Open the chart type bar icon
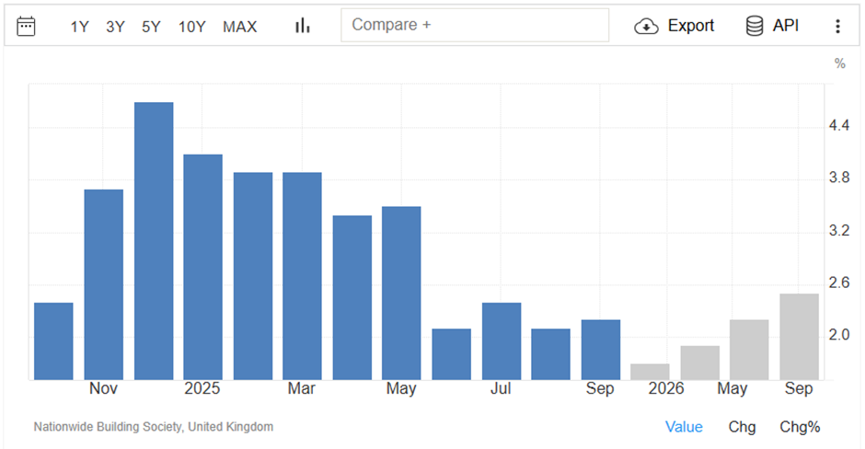 [303, 26]
